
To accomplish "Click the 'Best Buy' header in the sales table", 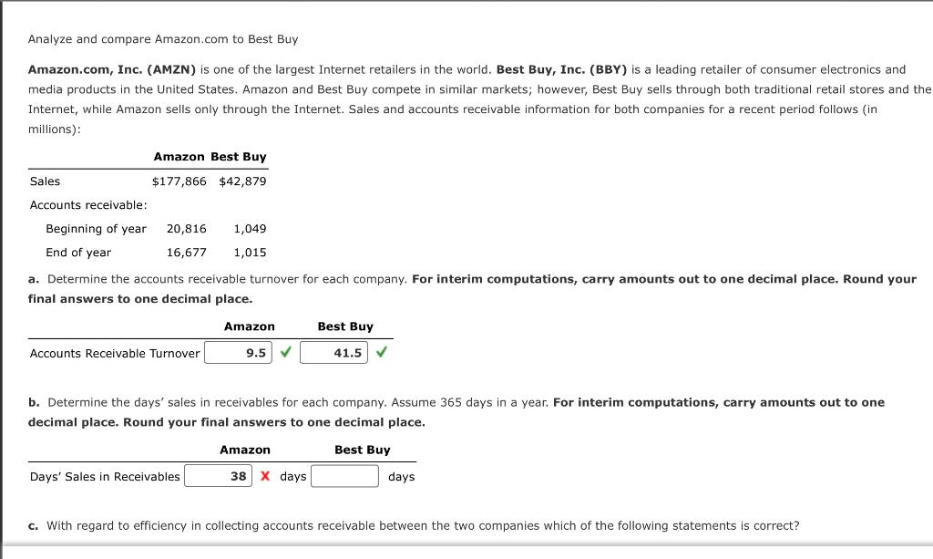I will click(x=238, y=157).
